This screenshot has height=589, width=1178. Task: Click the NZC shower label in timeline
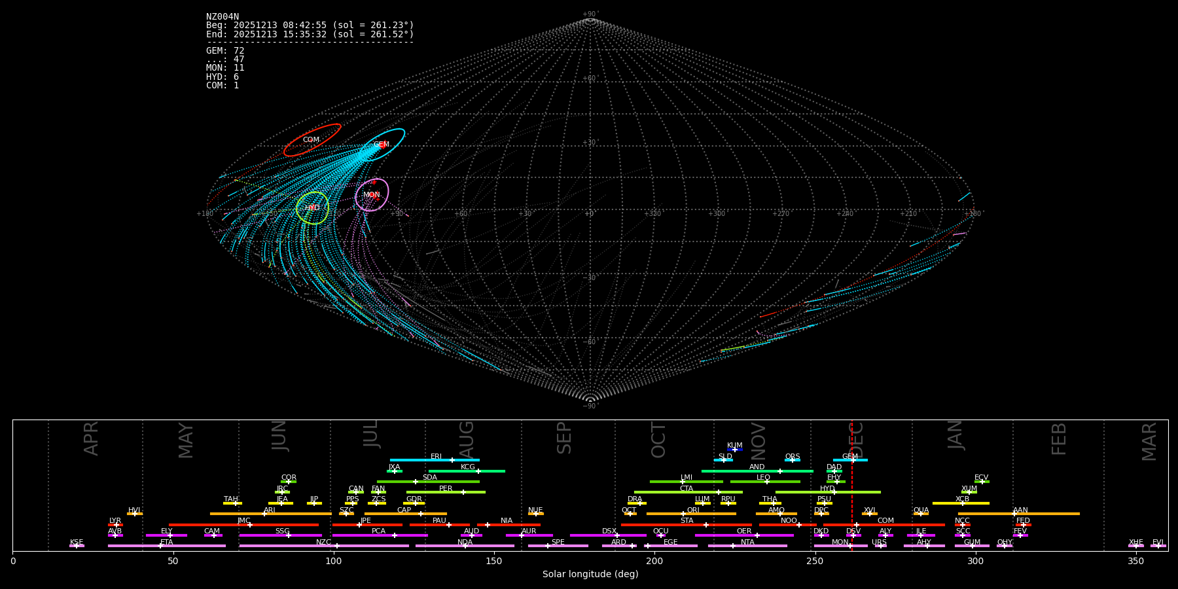(x=324, y=543)
